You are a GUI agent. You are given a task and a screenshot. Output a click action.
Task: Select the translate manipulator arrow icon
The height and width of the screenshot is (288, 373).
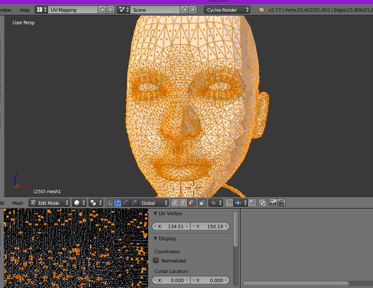pos(118,203)
